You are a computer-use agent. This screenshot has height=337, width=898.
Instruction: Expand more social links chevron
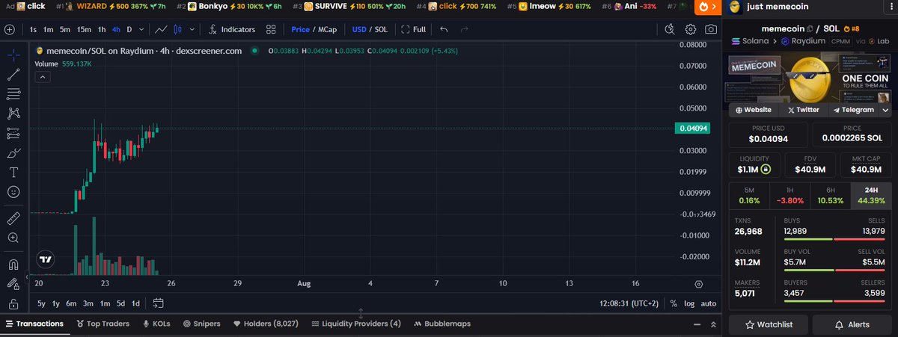pos(886,110)
